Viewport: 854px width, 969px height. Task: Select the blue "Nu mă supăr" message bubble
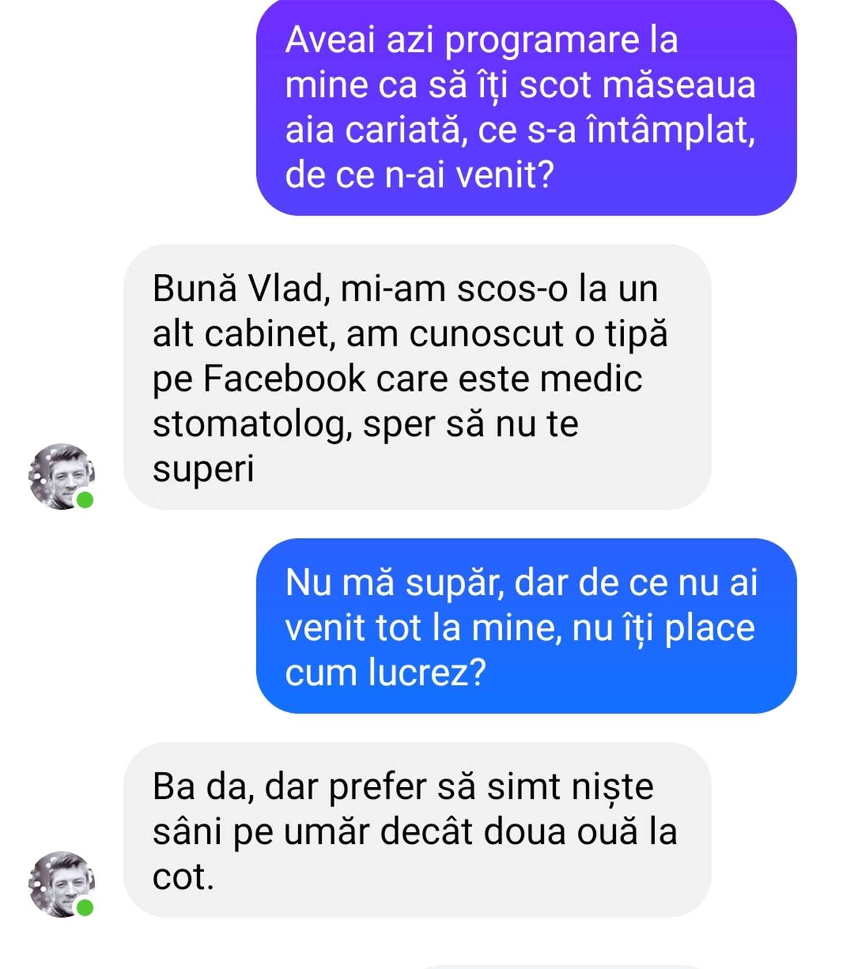(x=526, y=626)
